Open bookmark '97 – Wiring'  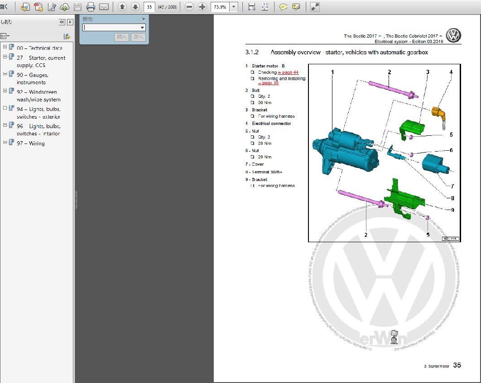pos(31,143)
